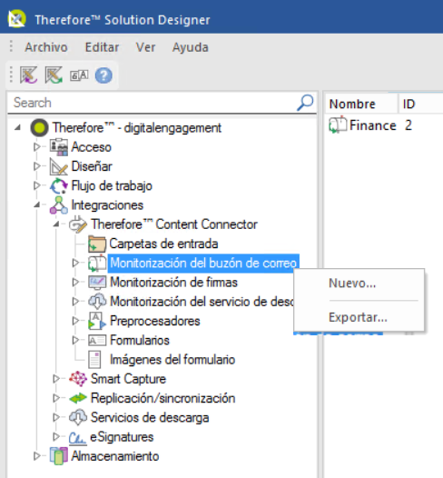Click the Therefore Solution Designer app logo
443x478 pixels.
16,19
